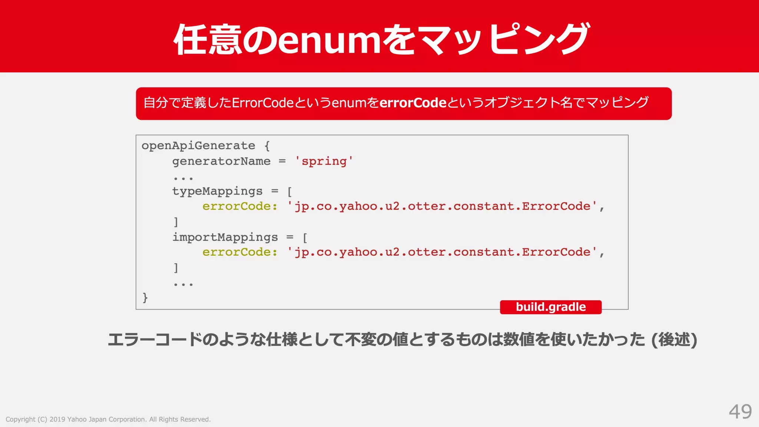Image resolution: width=759 pixels, height=427 pixels.
Task: Click the first ellipsis line in code
Action: (x=183, y=178)
